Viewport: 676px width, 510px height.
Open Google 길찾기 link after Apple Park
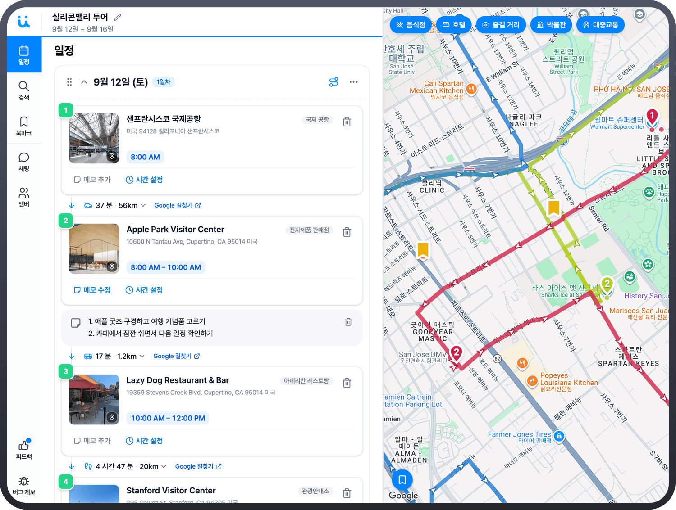(x=177, y=356)
